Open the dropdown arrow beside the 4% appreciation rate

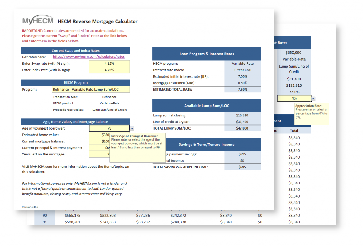313,99
